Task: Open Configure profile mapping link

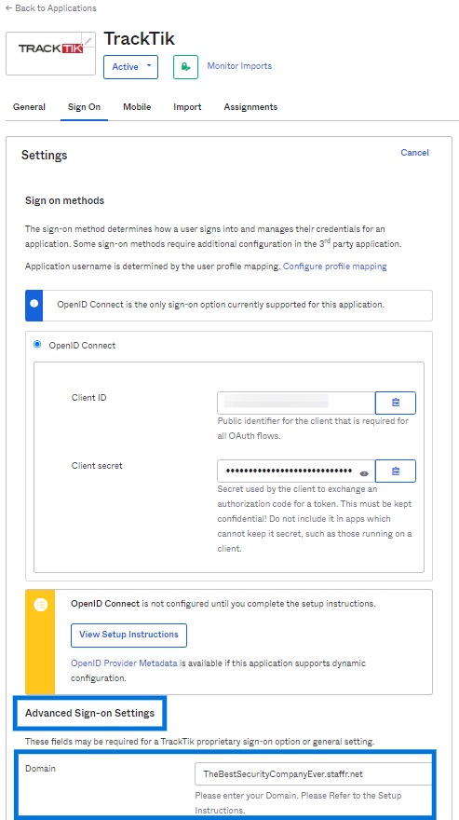Action: point(334,266)
